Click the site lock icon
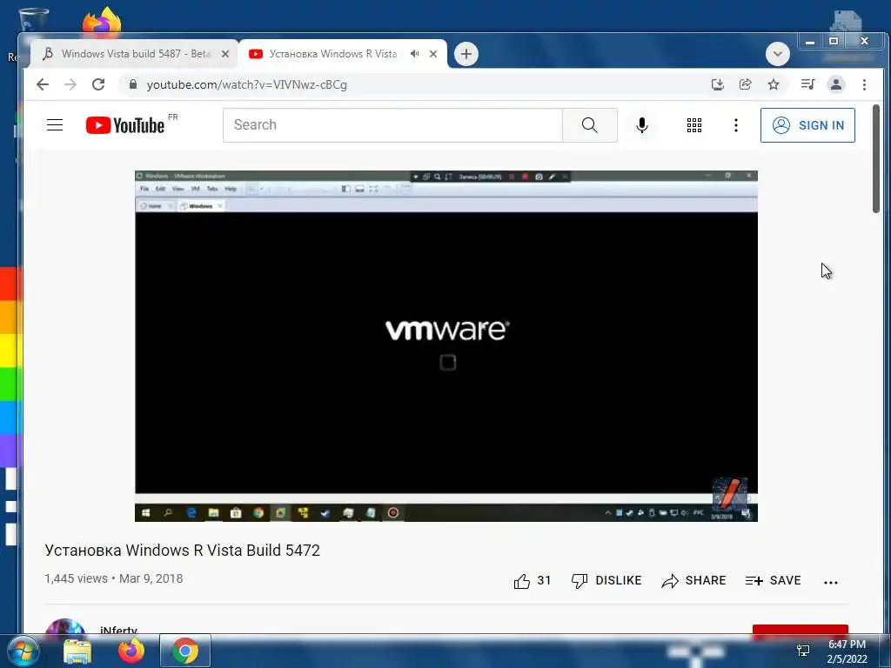 133,84
